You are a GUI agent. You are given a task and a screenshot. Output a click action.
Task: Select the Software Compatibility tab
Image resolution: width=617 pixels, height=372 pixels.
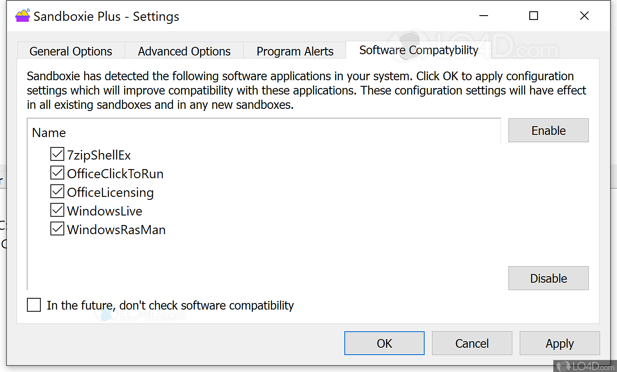point(419,50)
